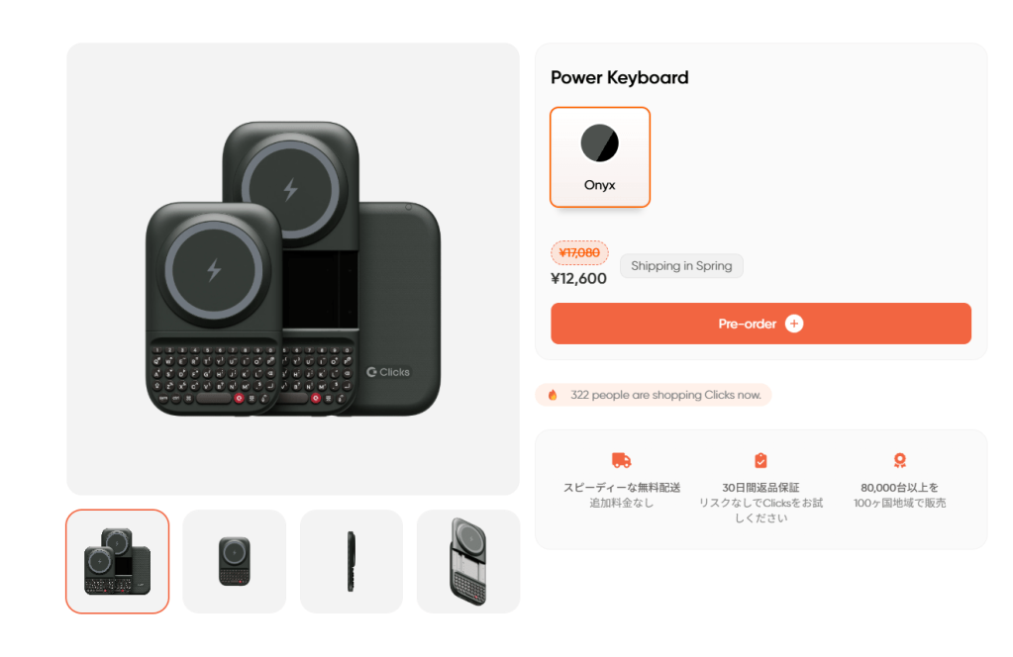The image size is (1013, 657).
Task: Click the main Power Keyboard product image
Action: coord(293,269)
